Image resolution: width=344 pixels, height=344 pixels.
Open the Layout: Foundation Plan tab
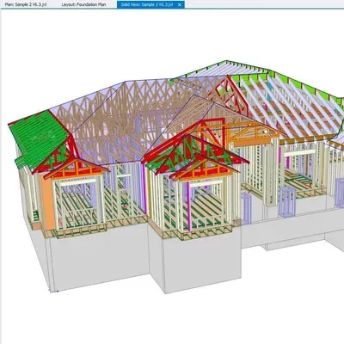(x=83, y=4)
